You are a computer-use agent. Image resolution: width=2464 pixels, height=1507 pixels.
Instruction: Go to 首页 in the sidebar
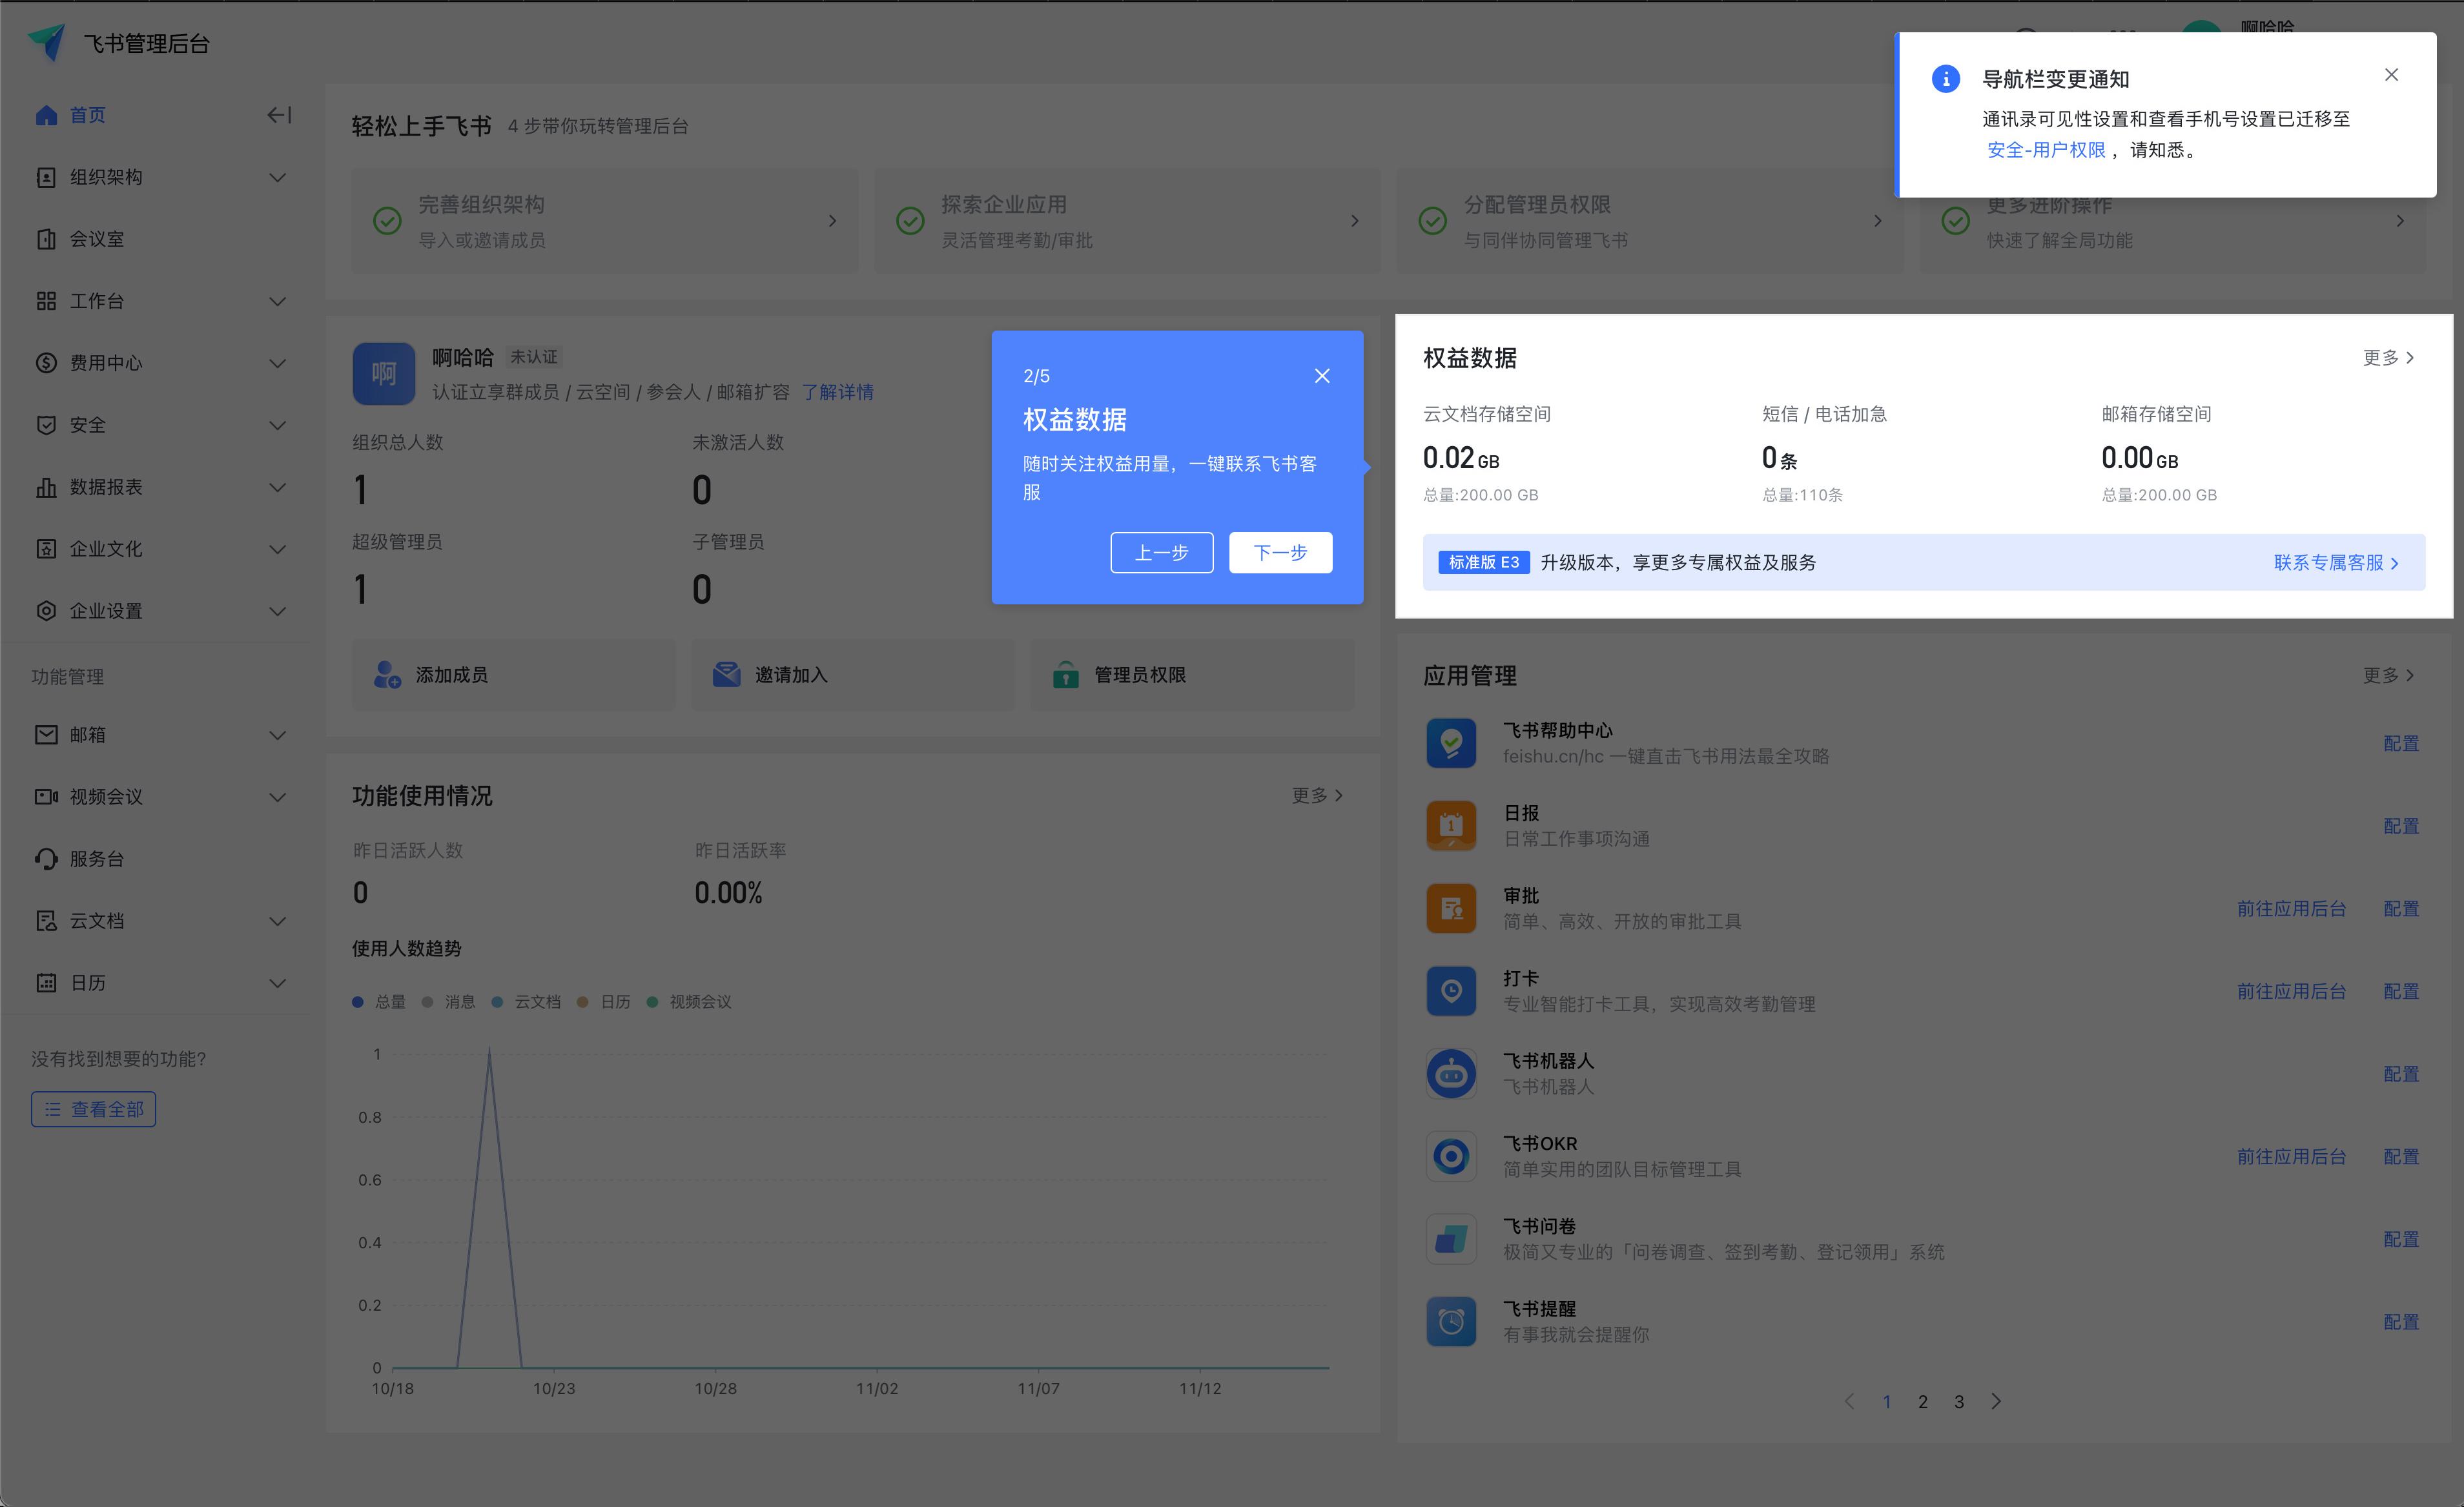pyautogui.click(x=87, y=115)
